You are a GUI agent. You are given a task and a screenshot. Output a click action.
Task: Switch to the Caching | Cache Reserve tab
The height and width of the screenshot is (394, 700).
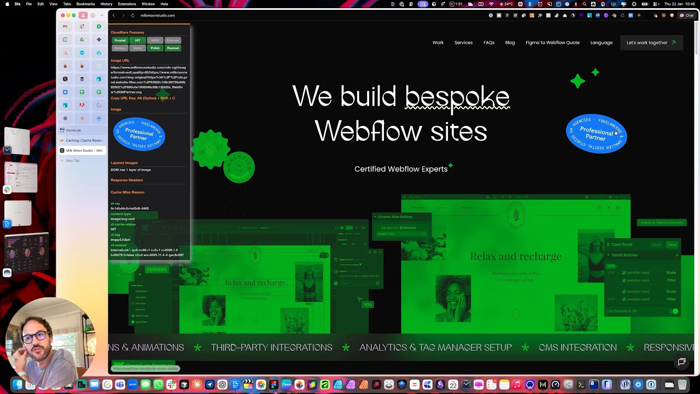(x=83, y=140)
